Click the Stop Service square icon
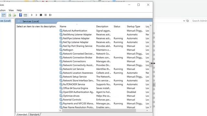Viewport: 207px width, 116px height. tap(41, 15)
